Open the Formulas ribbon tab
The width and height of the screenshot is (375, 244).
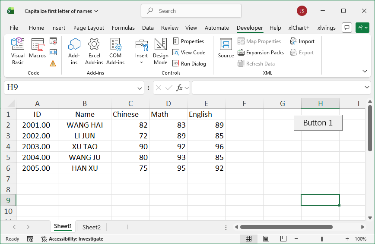point(123,28)
